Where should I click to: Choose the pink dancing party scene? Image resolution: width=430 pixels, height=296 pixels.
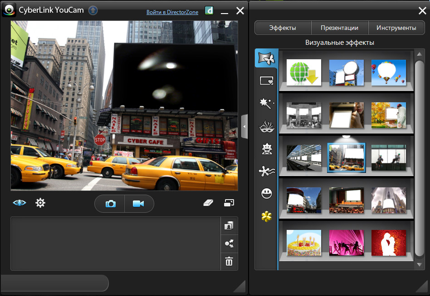[x=347, y=243]
